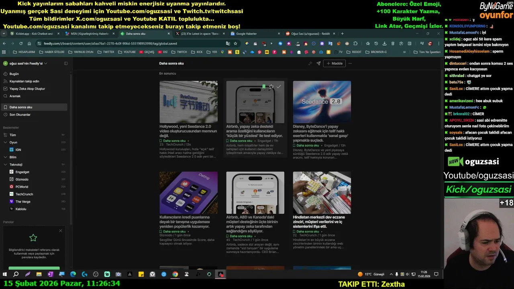Open three-dot more options in Feedly header
This screenshot has width=514, height=289.
[350, 63]
